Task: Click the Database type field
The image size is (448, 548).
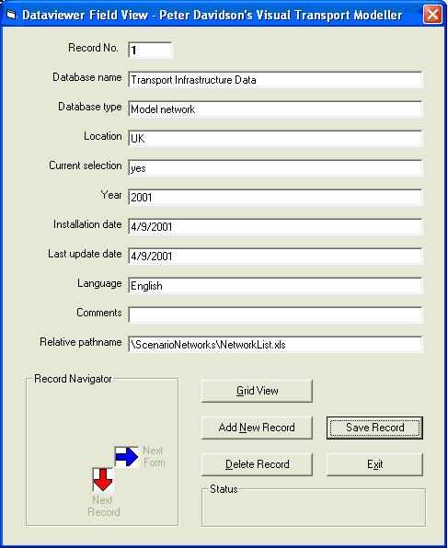Action: tap(275, 109)
